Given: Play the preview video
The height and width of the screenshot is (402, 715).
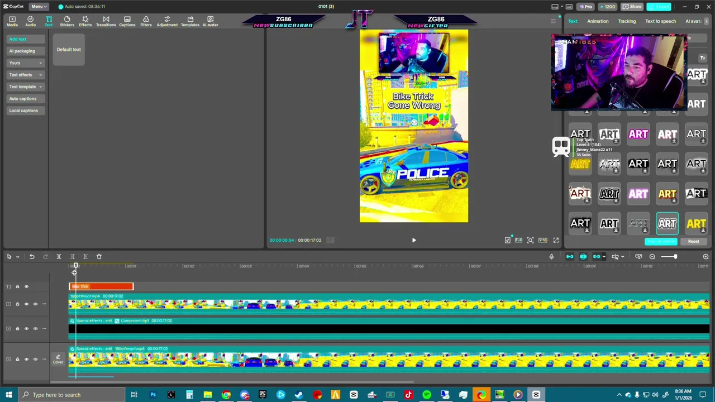Looking at the screenshot, I should [x=414, y=240].
